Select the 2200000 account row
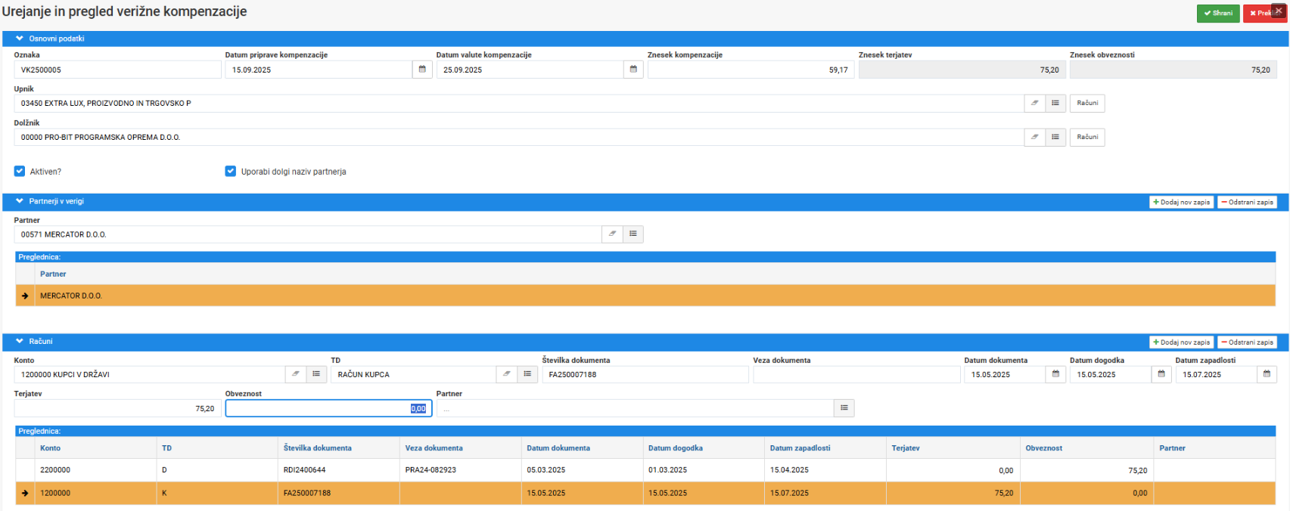This screenshot has height=511, width=1290. coord(645,470)
